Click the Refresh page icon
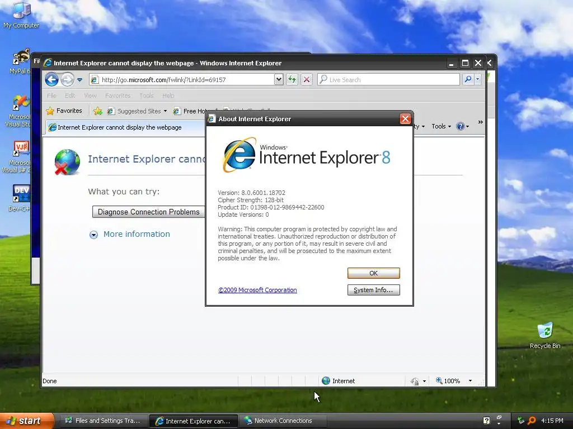Viewport: 573px width, 429px height. click(292, 79)
